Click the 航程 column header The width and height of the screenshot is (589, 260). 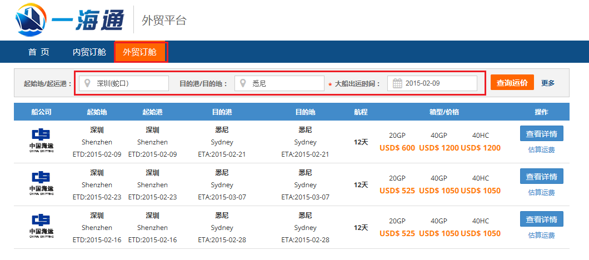coord(361,112)
